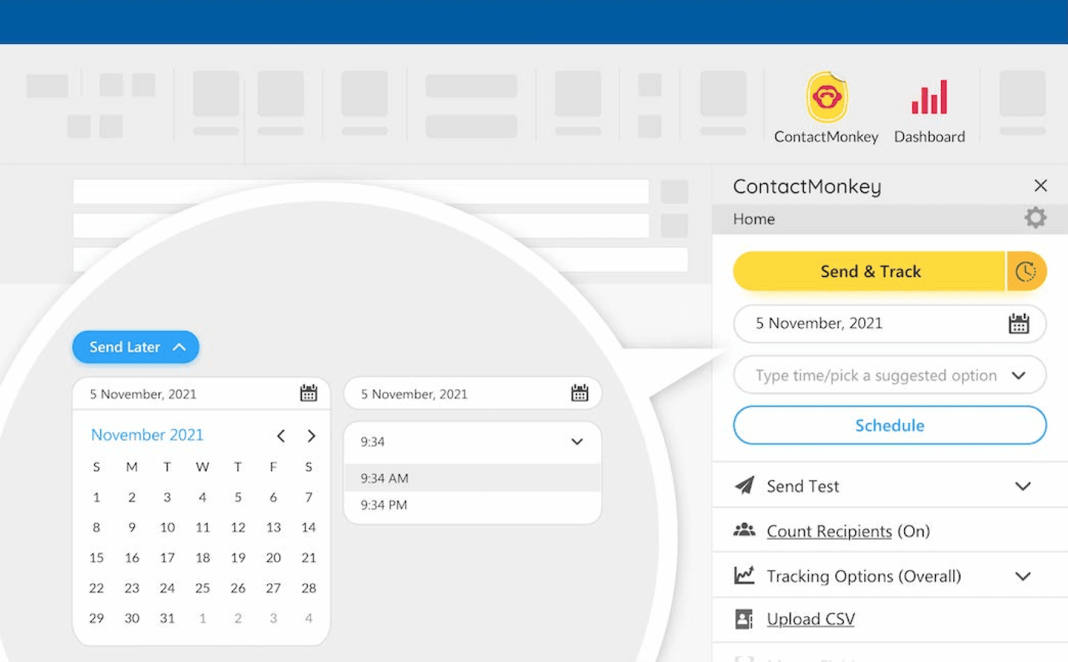Click the Upload CSV contact icon
The width and height of the screenshot is (1068, 662).
(x=744, y=619)
